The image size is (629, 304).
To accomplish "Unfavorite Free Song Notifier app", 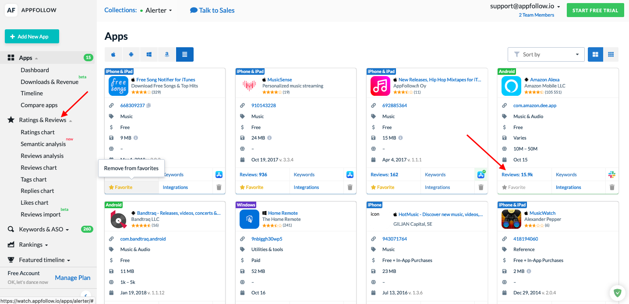I will tap(120, 187).
